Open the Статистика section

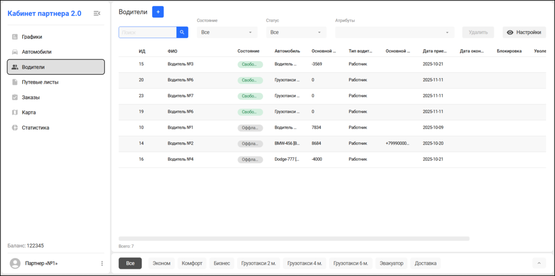click(56, 128)
